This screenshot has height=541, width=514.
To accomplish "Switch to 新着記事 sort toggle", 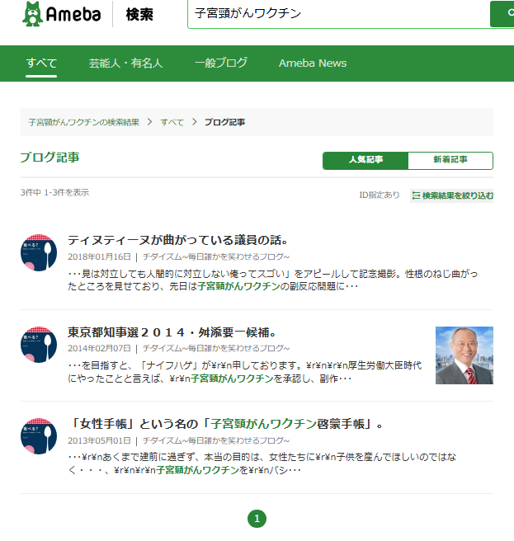I will 450,161.
